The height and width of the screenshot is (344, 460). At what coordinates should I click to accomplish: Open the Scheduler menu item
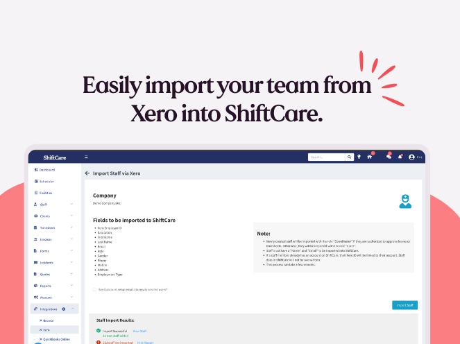click(x=46, y=182)
